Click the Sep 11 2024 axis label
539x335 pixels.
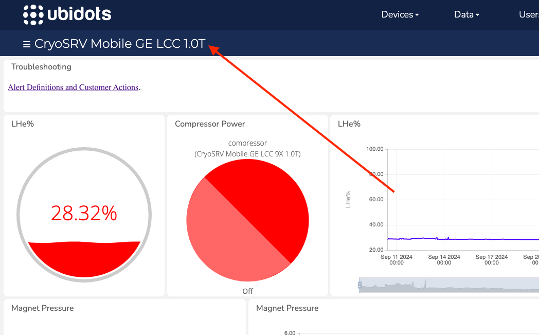397,260
